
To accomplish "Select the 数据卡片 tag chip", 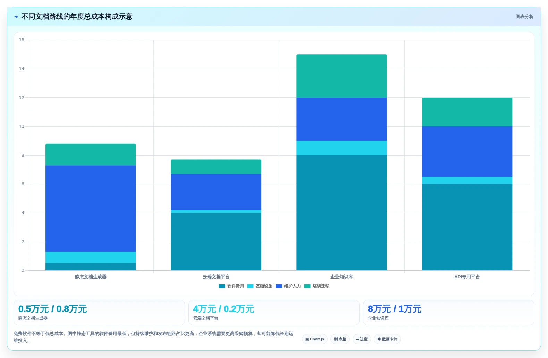I will pyautogui.click(x=387, y=339).
